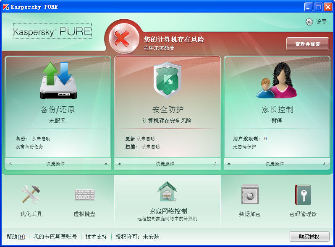Click the green Security Protection shield icon
Screen dimensions: 335x247
[167, 80]
